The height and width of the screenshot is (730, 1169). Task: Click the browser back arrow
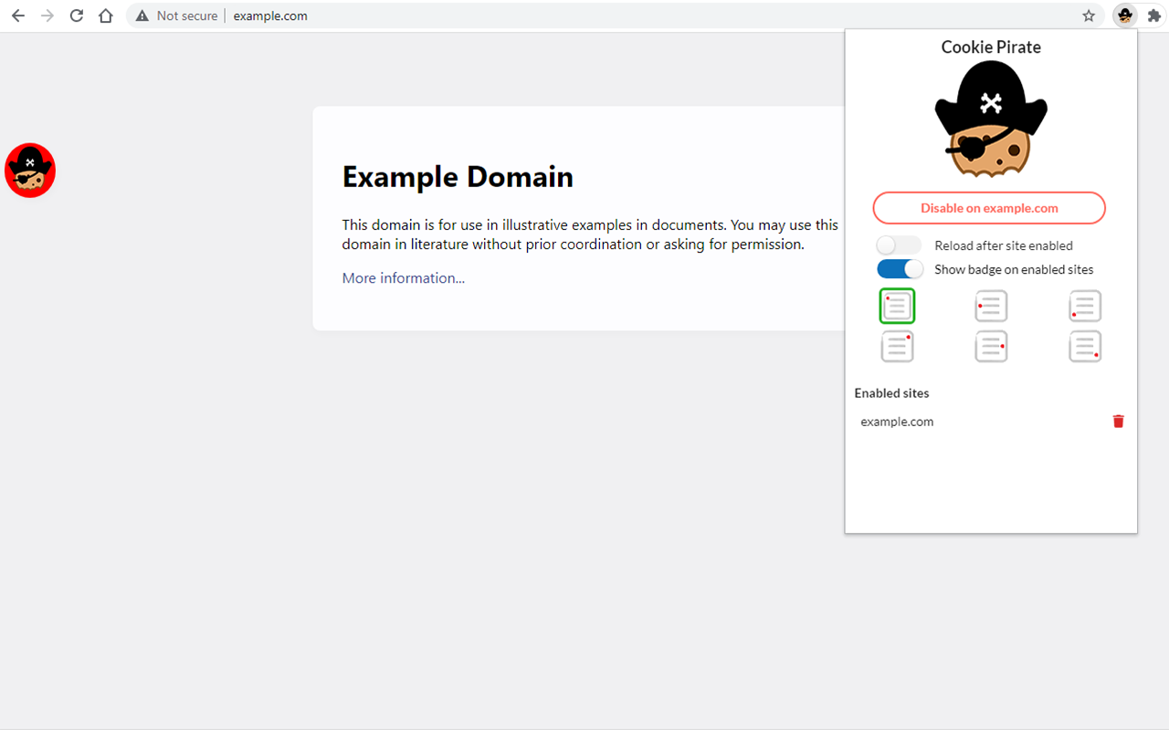(x=18, y=16)
